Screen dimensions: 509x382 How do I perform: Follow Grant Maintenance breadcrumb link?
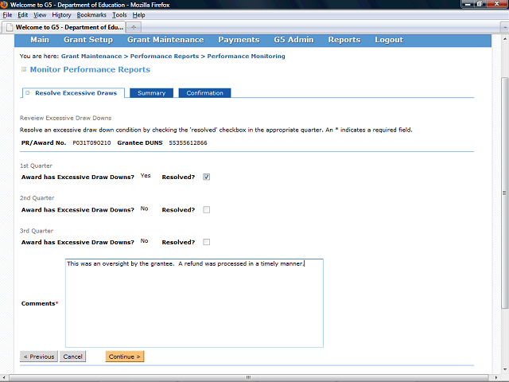(91, 57)
